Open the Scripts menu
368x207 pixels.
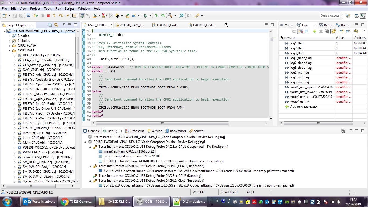(70, 9)
